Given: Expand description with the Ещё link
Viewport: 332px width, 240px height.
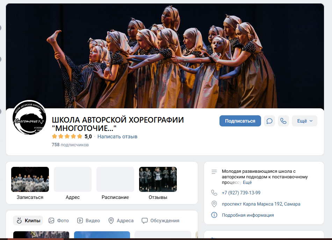Looking at the screenshot, I should click(247, 183).
